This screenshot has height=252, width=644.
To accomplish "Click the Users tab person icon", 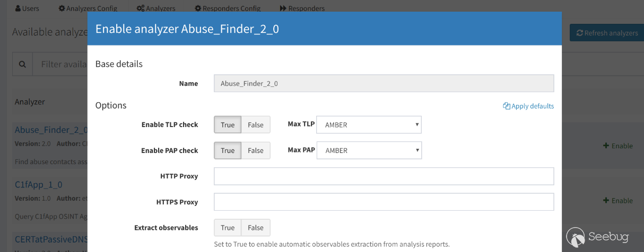I will tap(18, 8).
